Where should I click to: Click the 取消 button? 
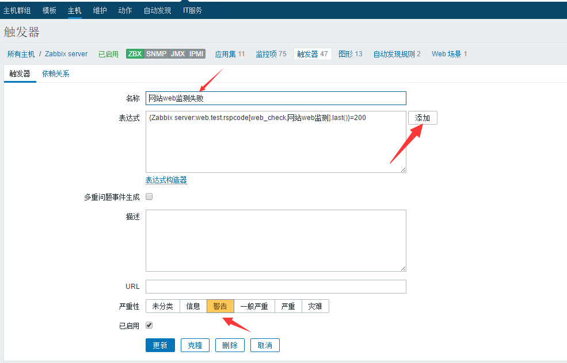[x=265, y=345]
